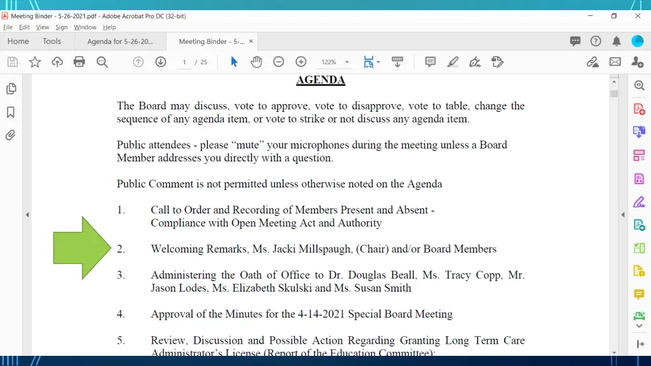The width and height of the screenshot is (651, 366).
Task: Share a link to this file
Action: pos(593,62)
